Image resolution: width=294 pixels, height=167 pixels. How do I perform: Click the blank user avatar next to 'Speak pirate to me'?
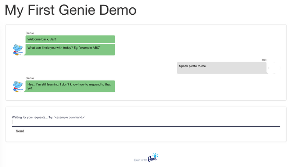pyautogui.click(x=274, y=68)
